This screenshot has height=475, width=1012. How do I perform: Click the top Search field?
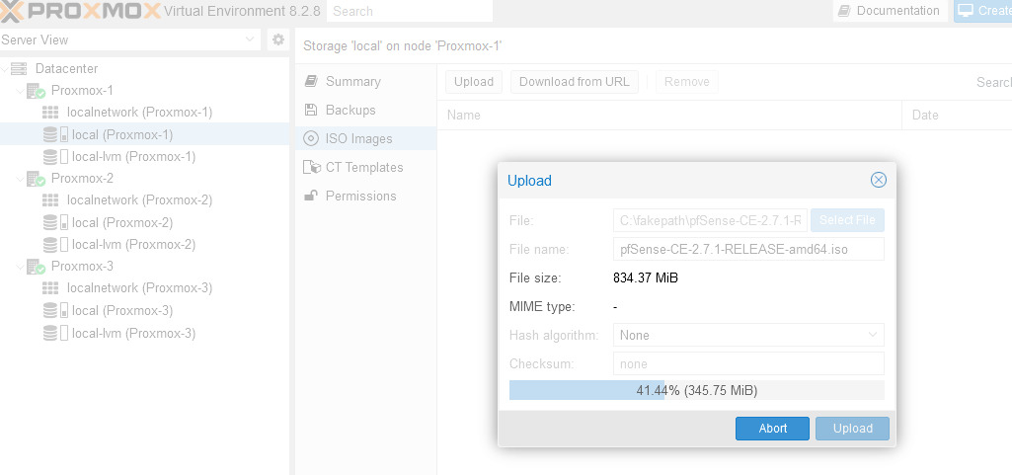tap(409, 11)
